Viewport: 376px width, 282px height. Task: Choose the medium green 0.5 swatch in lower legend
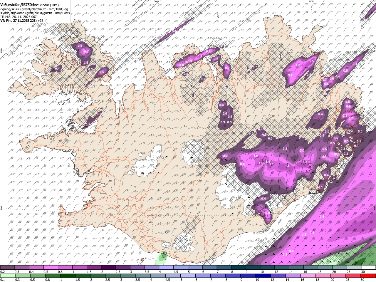(x=38, y=276)
